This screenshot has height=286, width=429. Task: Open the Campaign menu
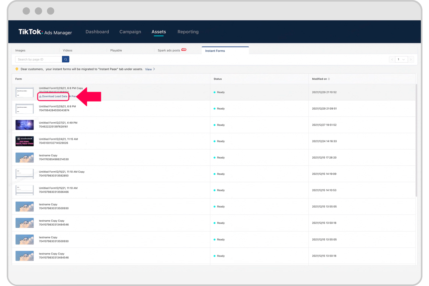(130, 32)
